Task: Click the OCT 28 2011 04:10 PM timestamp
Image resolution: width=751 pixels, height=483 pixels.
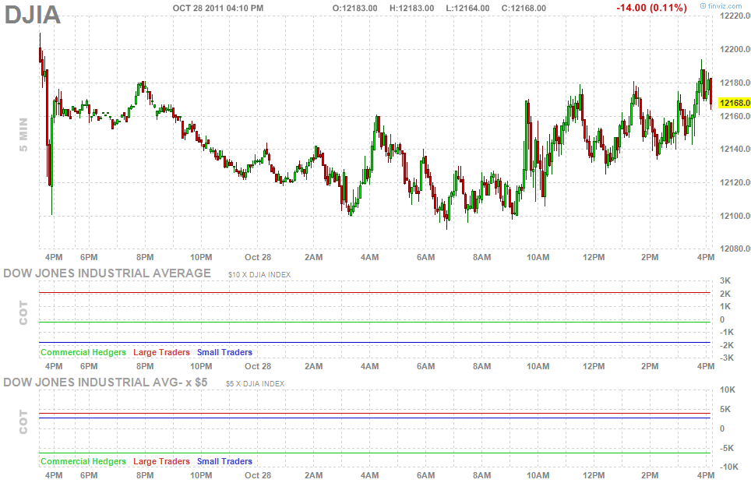Action: coord(218,8)
